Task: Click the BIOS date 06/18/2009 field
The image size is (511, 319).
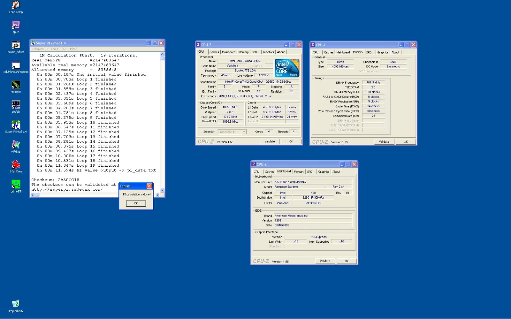Action: [313, 225]
